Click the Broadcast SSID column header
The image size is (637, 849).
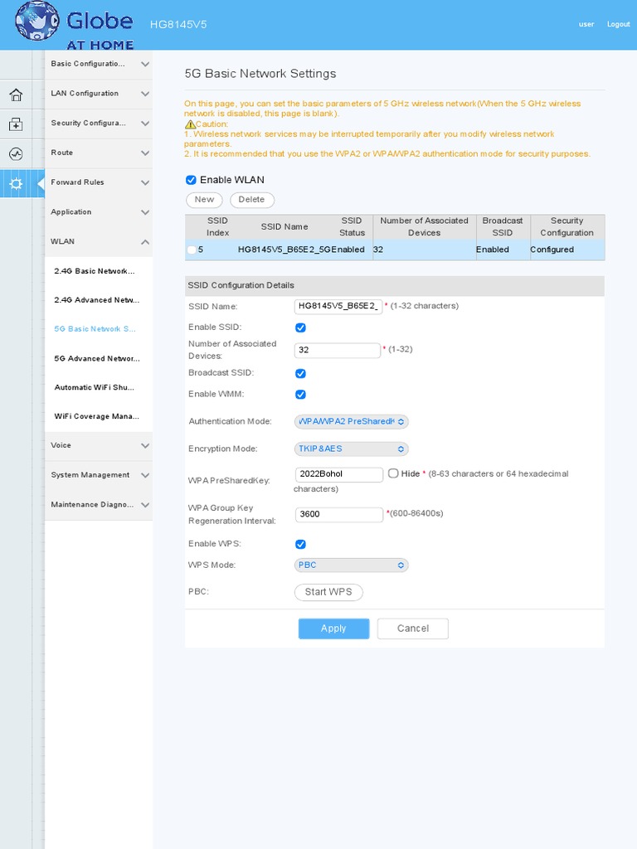pyautogui.click(x=502, y=227)
